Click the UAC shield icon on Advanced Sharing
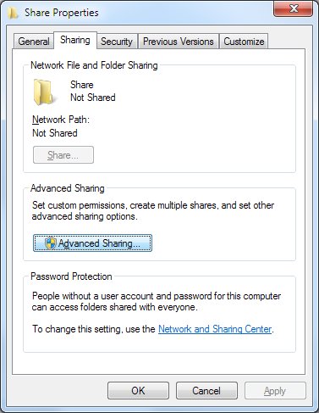Viewport: 319px width, 413px height. pos(51,243)
